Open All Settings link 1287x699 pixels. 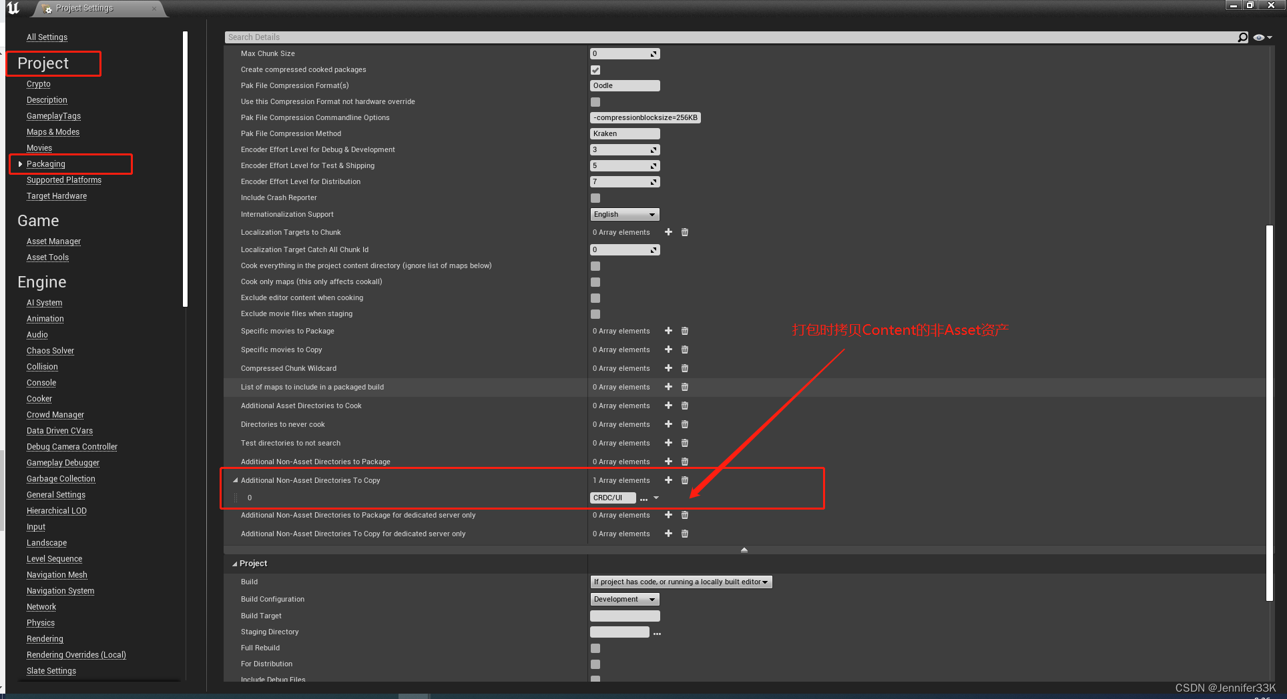pyautogui.click(x=47, y=37)
